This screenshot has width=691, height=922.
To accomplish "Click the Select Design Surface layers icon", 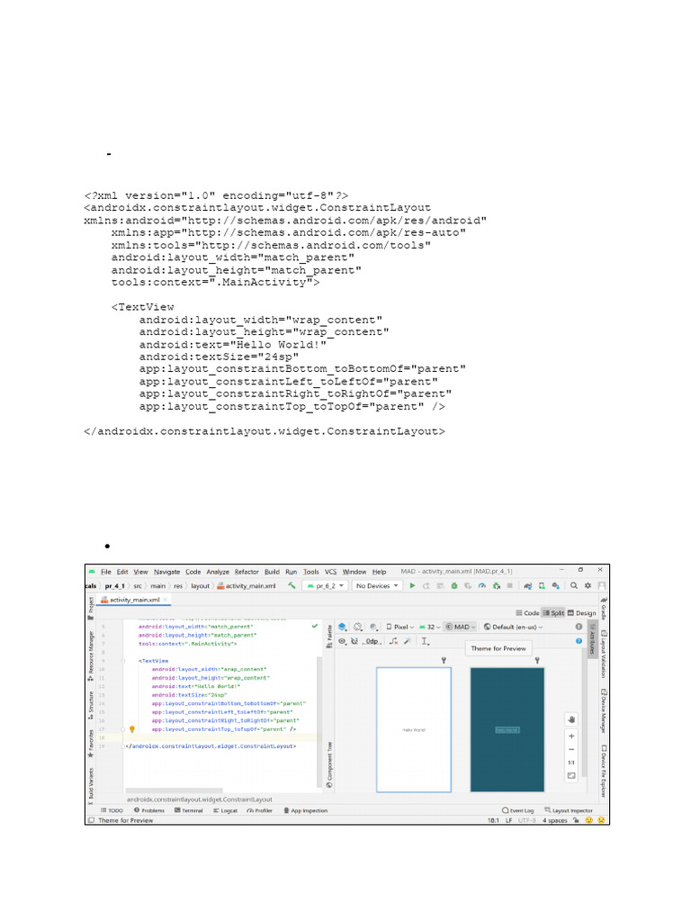I will point(343,627).
